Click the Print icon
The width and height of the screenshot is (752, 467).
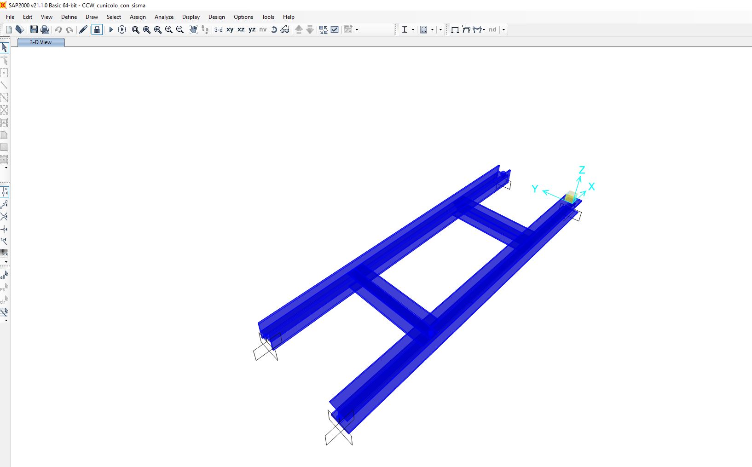(x=45, y=29)
